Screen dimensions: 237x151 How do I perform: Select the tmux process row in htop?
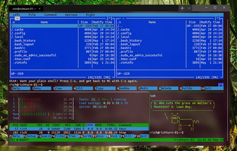click(79, 129)
